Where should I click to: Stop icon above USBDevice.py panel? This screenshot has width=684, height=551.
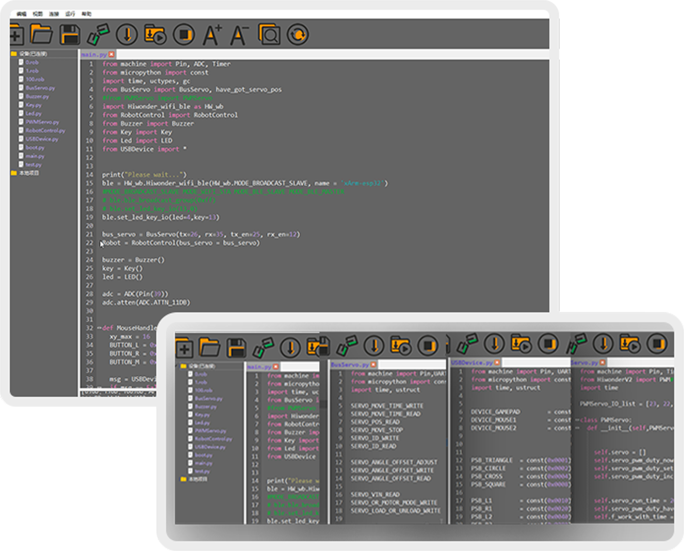[x=548, y=344]
